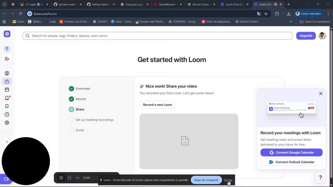Click the Record checklist step

pyautogui.click(x=78, y=99)
